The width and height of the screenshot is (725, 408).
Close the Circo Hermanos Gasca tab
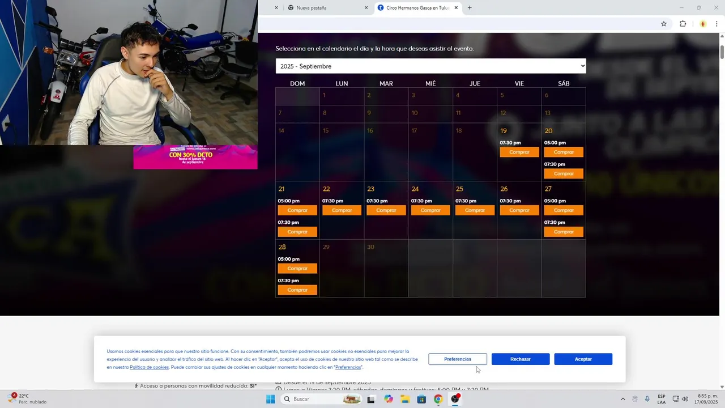(456, 8)
